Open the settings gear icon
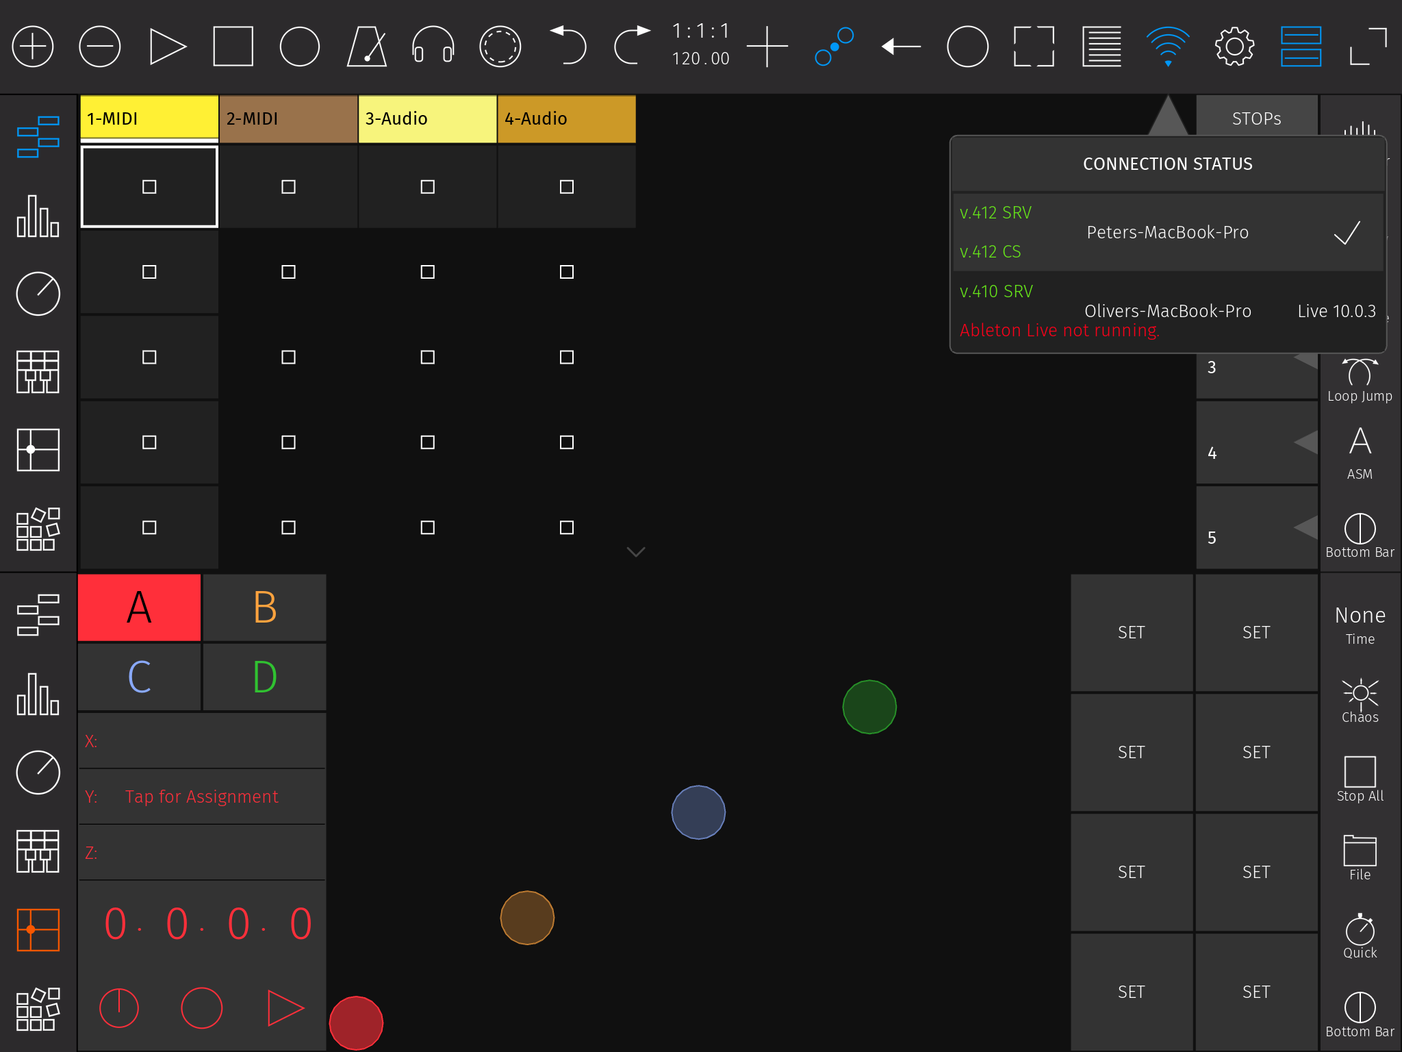Image resolution: width=1402 pixels, height=1052 pixels. pos(1234,46)
